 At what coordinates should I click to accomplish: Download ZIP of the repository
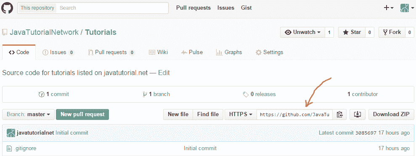point(391,114)
